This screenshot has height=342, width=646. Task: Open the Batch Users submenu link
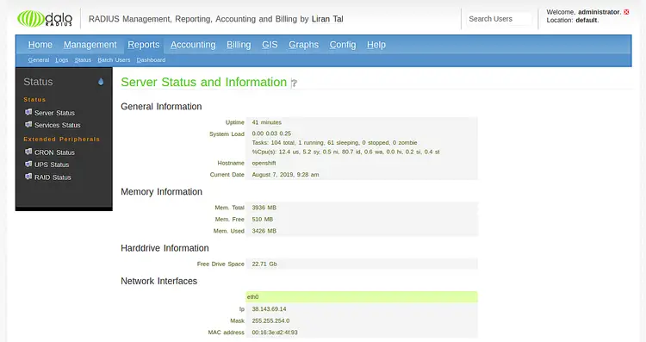(114, 59)
